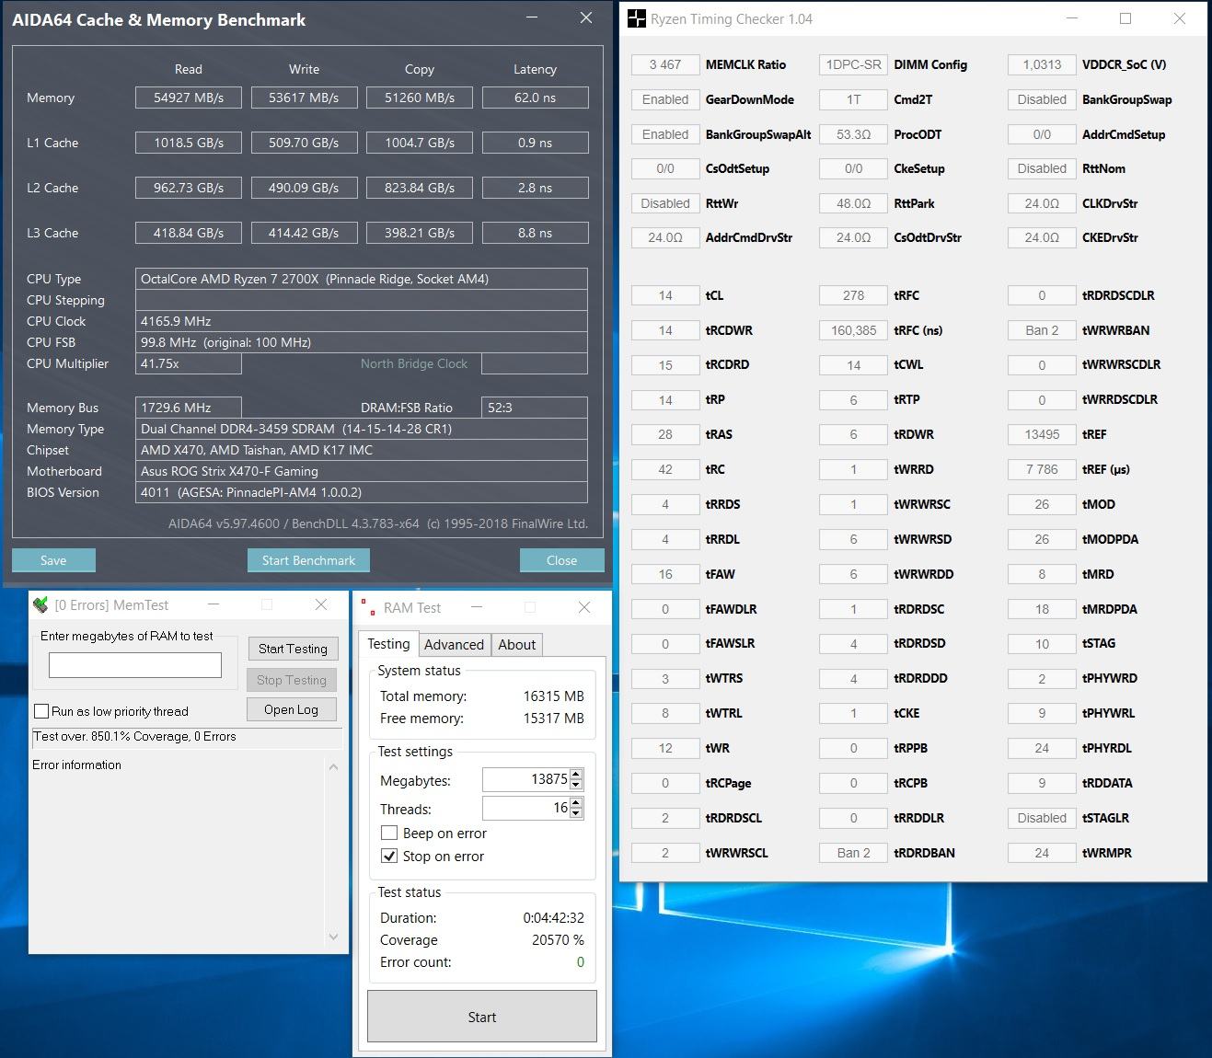
Task: Click Open Log in MemTest
Action: pos(291,709)
